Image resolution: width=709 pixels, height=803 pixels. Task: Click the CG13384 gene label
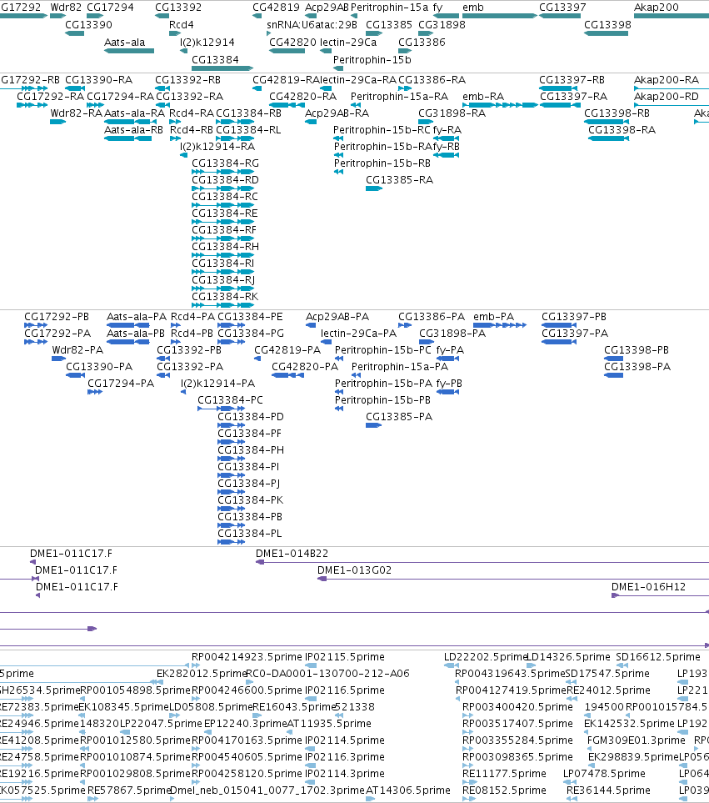(215, 59)
